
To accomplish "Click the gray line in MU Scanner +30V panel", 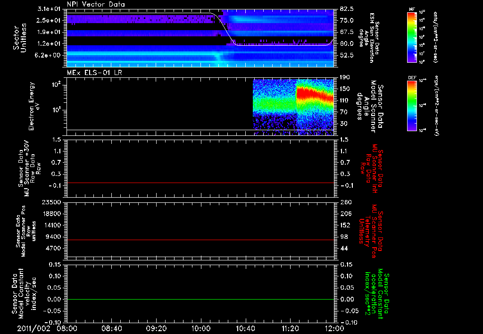I will click(200, 183).
